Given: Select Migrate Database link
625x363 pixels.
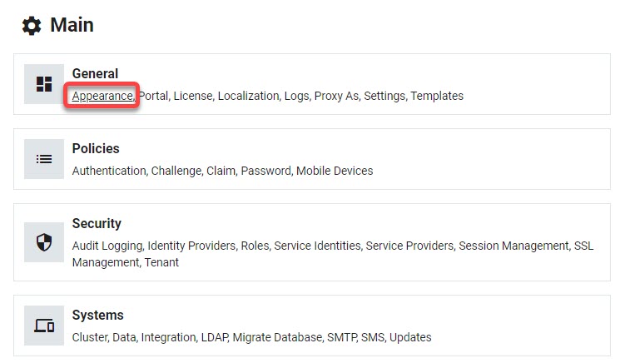Looking at the screenshot, I should [277, 337].
